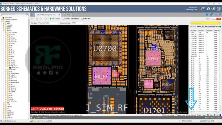
Task: Click the Part Name column header
Action: click(194, 30)
